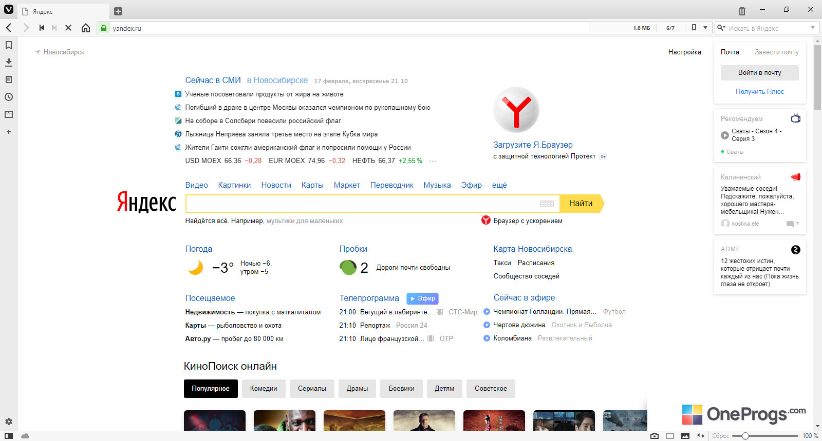This screenshot has width=822, height=441.
Task: Show site info via the green padlock
Action: tap(104, 28)
